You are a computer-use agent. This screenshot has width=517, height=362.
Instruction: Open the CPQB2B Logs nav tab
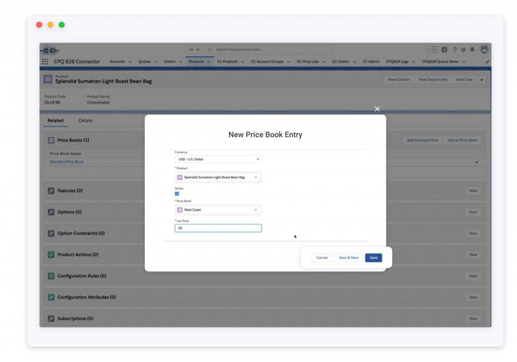397,62
